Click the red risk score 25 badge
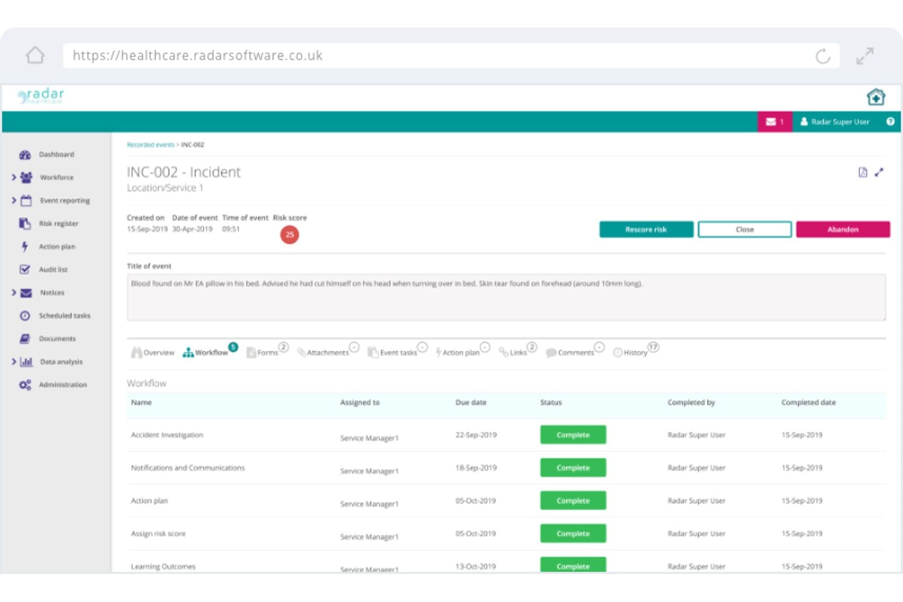This screenshot has height=602, width=903. point(289,234)
